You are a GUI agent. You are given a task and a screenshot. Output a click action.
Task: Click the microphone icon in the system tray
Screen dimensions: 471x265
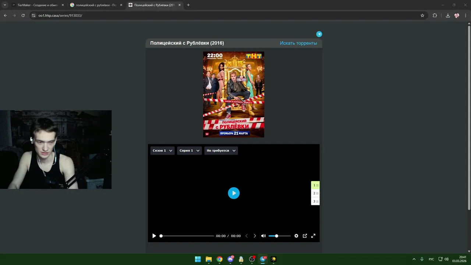pyautogui.click(x=422, y=259)
